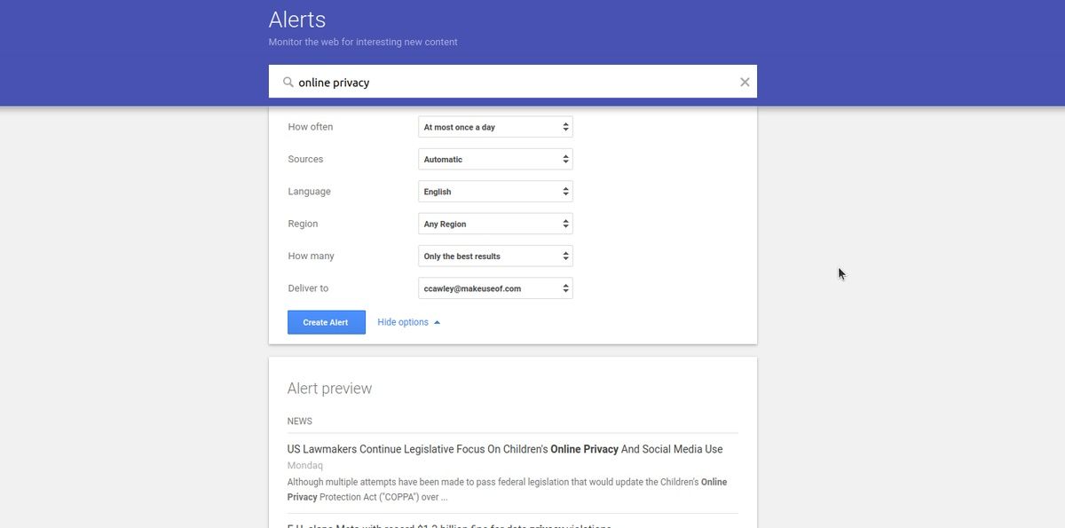Click the COPPA article snippet text
The image size is (1065, 528).
coord(506,489)
